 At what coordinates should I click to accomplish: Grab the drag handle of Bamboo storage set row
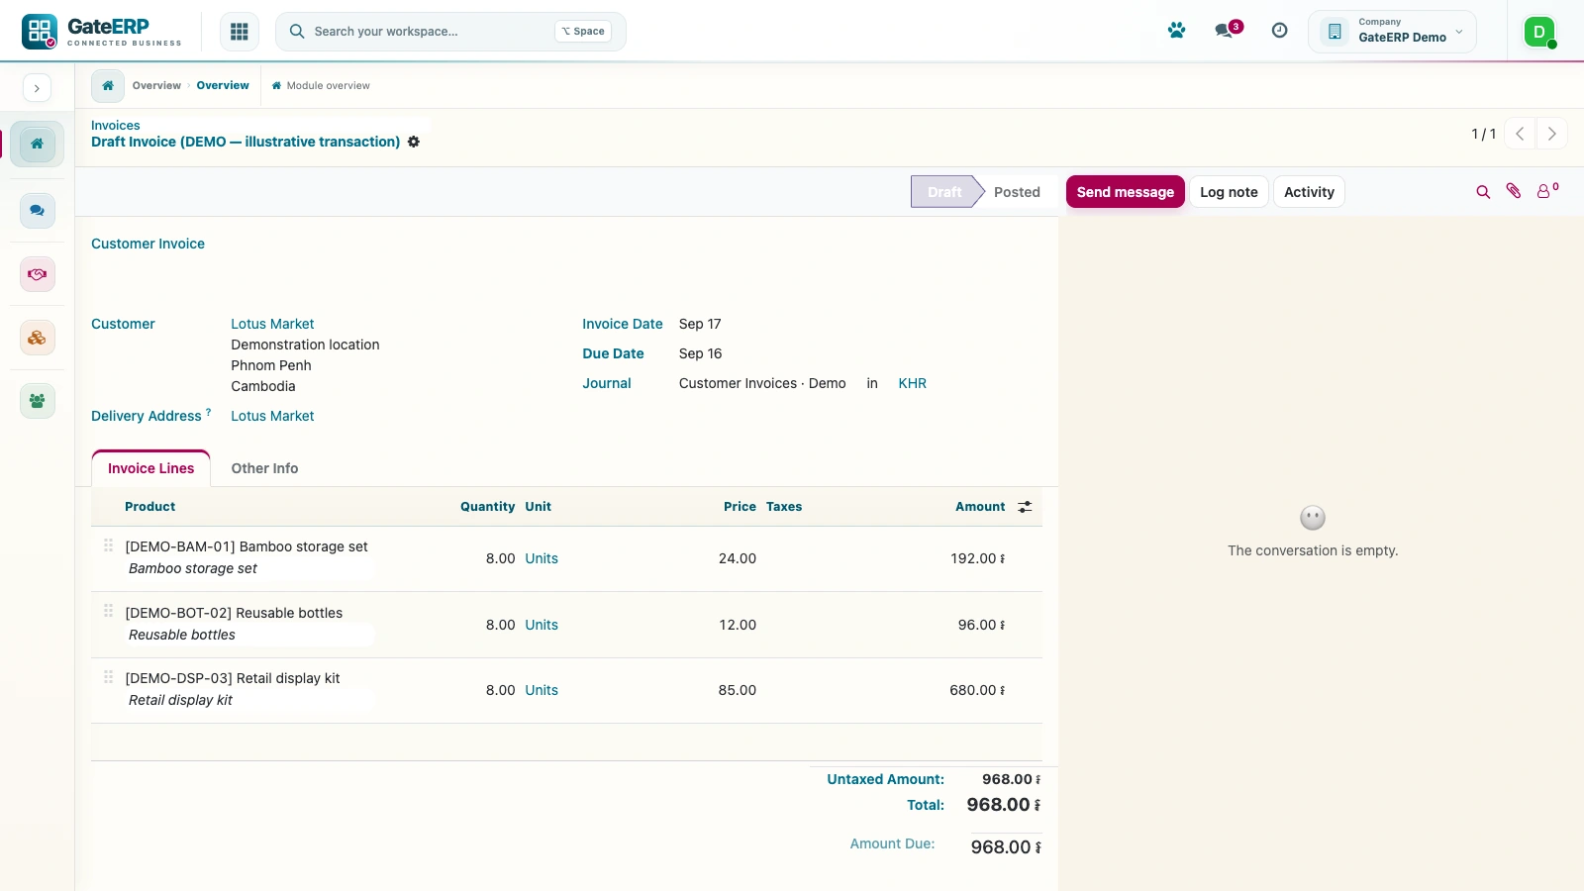click(x=109, y=545)
